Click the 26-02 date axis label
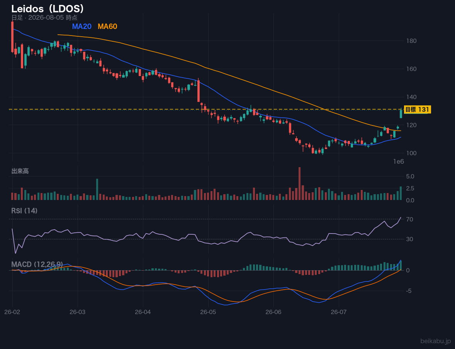Image resolution: width=455 pixels, height=349 pixels. pyautogui.click(x=12, y=312)
